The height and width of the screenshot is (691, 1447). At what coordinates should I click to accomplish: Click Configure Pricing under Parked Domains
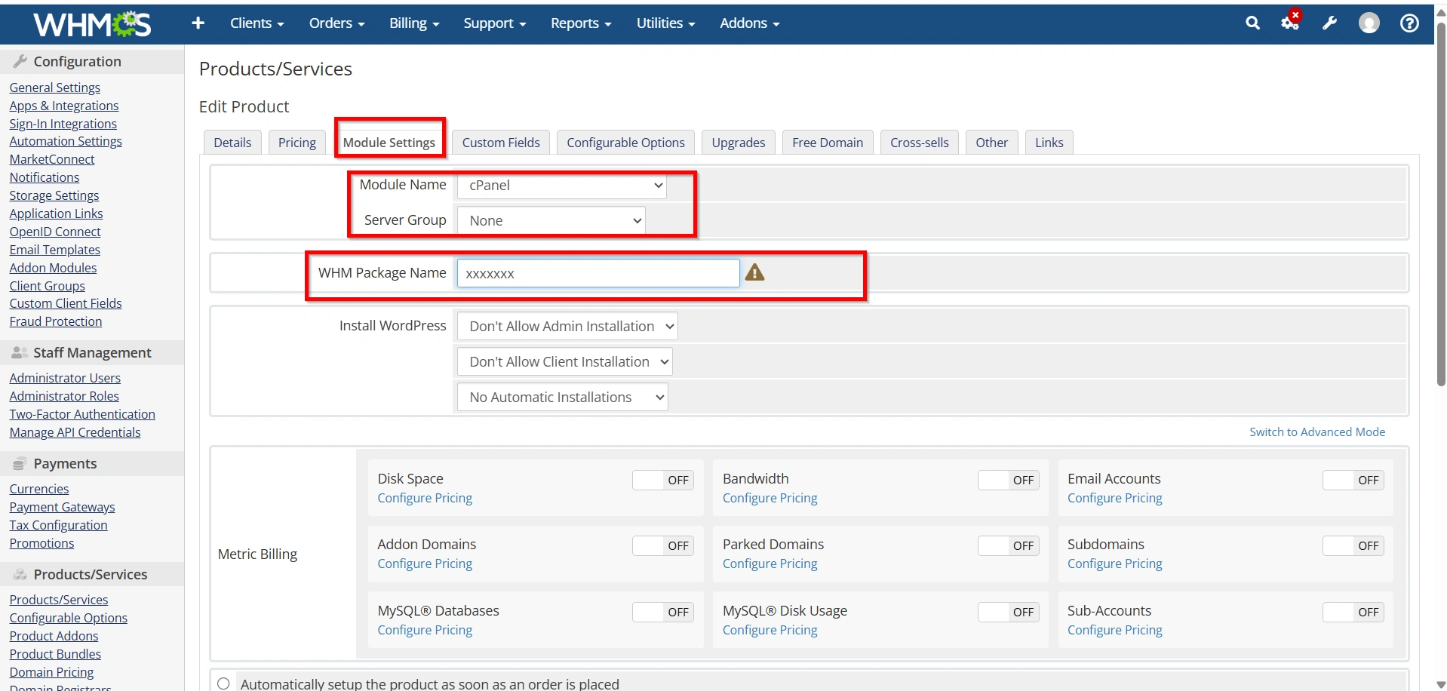coord(770,564)
